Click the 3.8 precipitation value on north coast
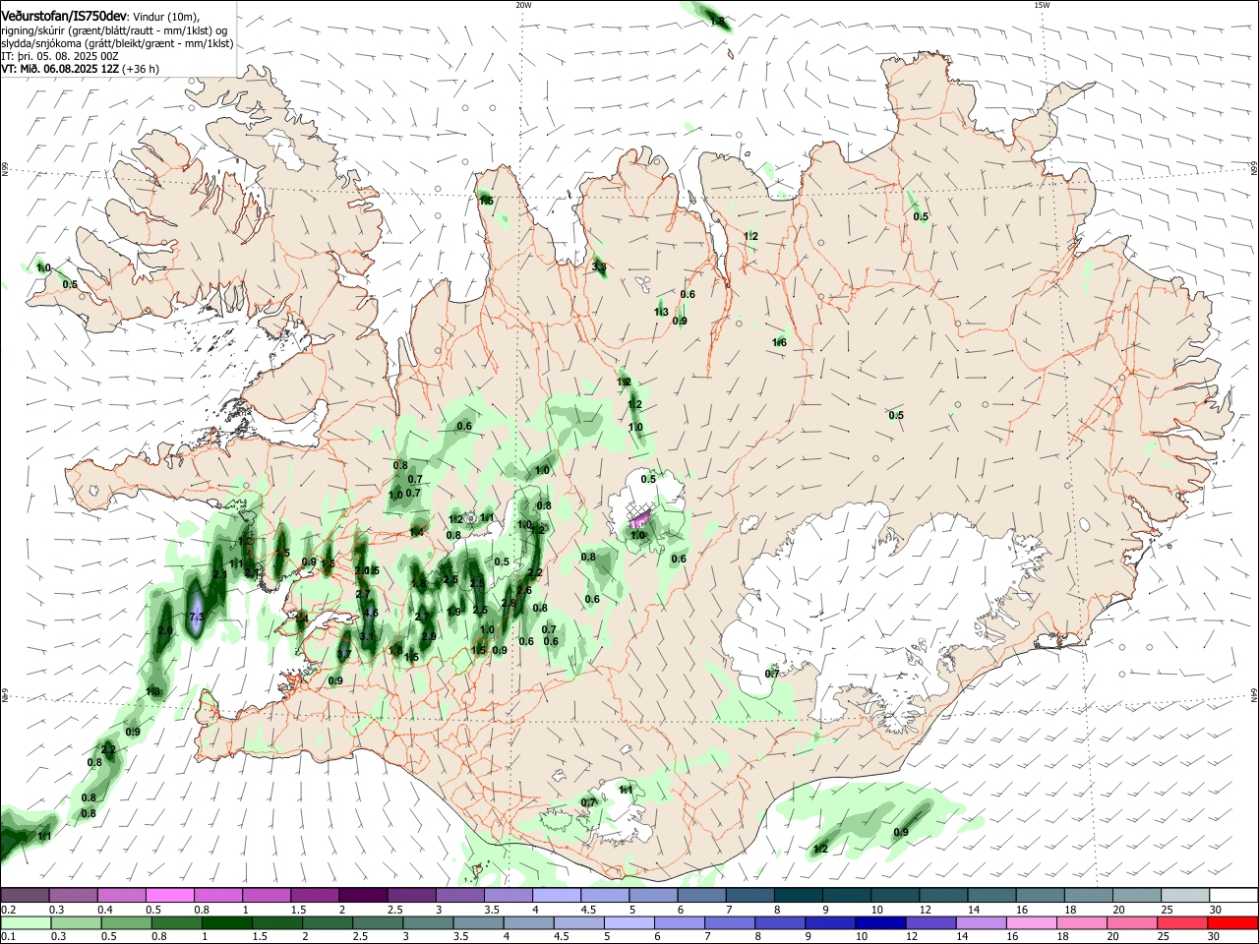 pos(599,266)
